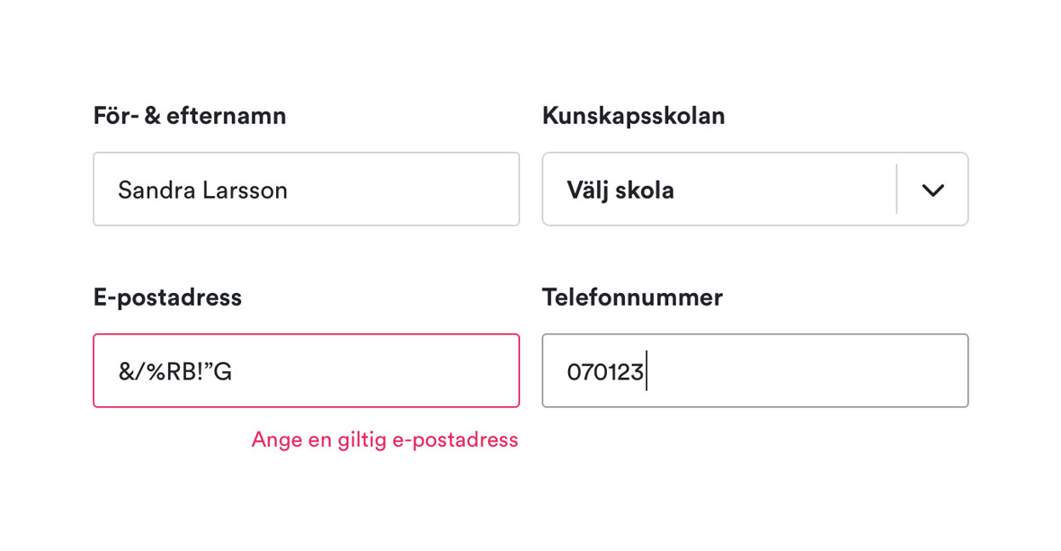Click the chevron arrow icon beside Välj skola
Screen dimensions: 1061x551
pyautogui.click(x=932, y=190)
